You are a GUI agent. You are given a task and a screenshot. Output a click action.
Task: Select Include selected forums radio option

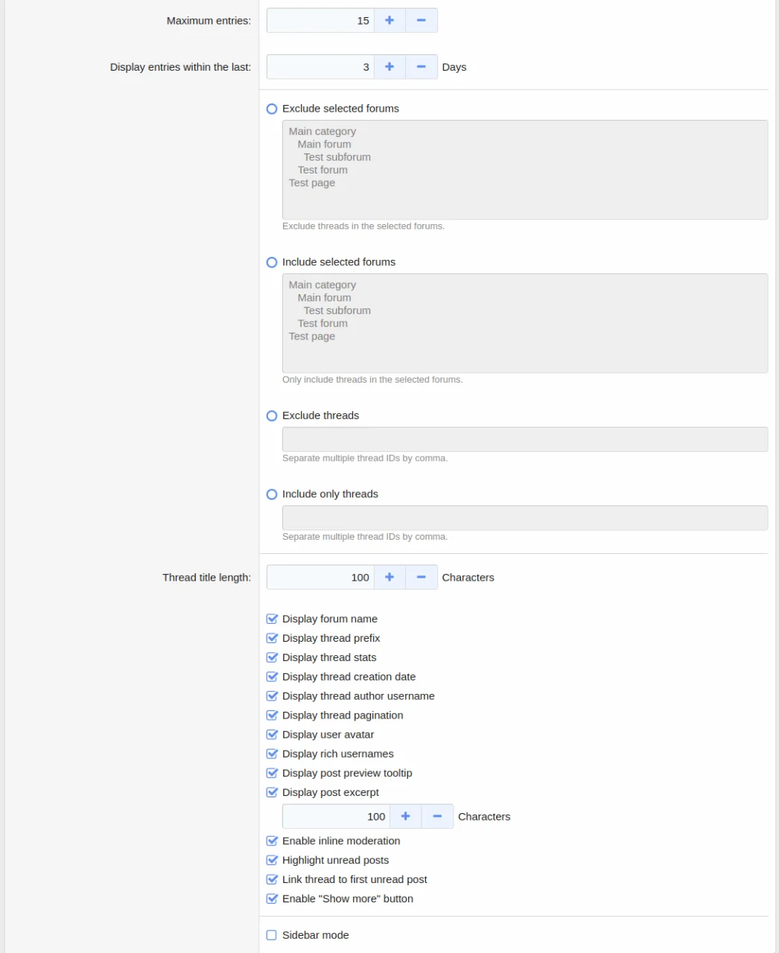coord(272,263)
